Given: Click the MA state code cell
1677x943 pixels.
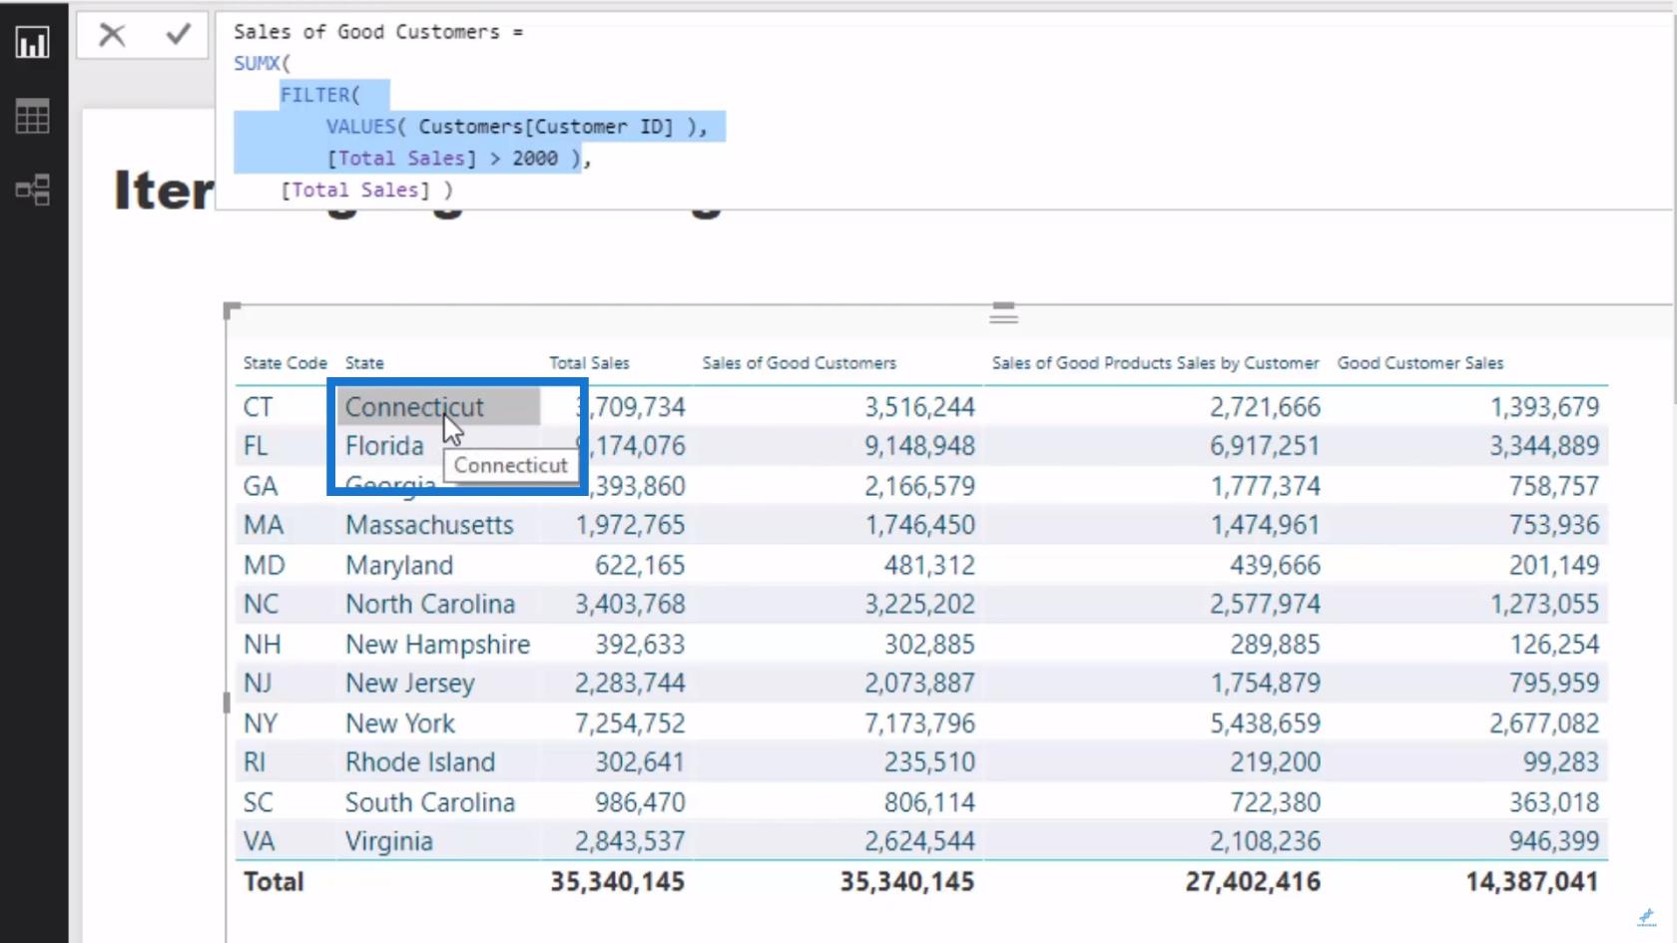Looking at the screenshot, I should pyautogui.click(x=264, y=525).
